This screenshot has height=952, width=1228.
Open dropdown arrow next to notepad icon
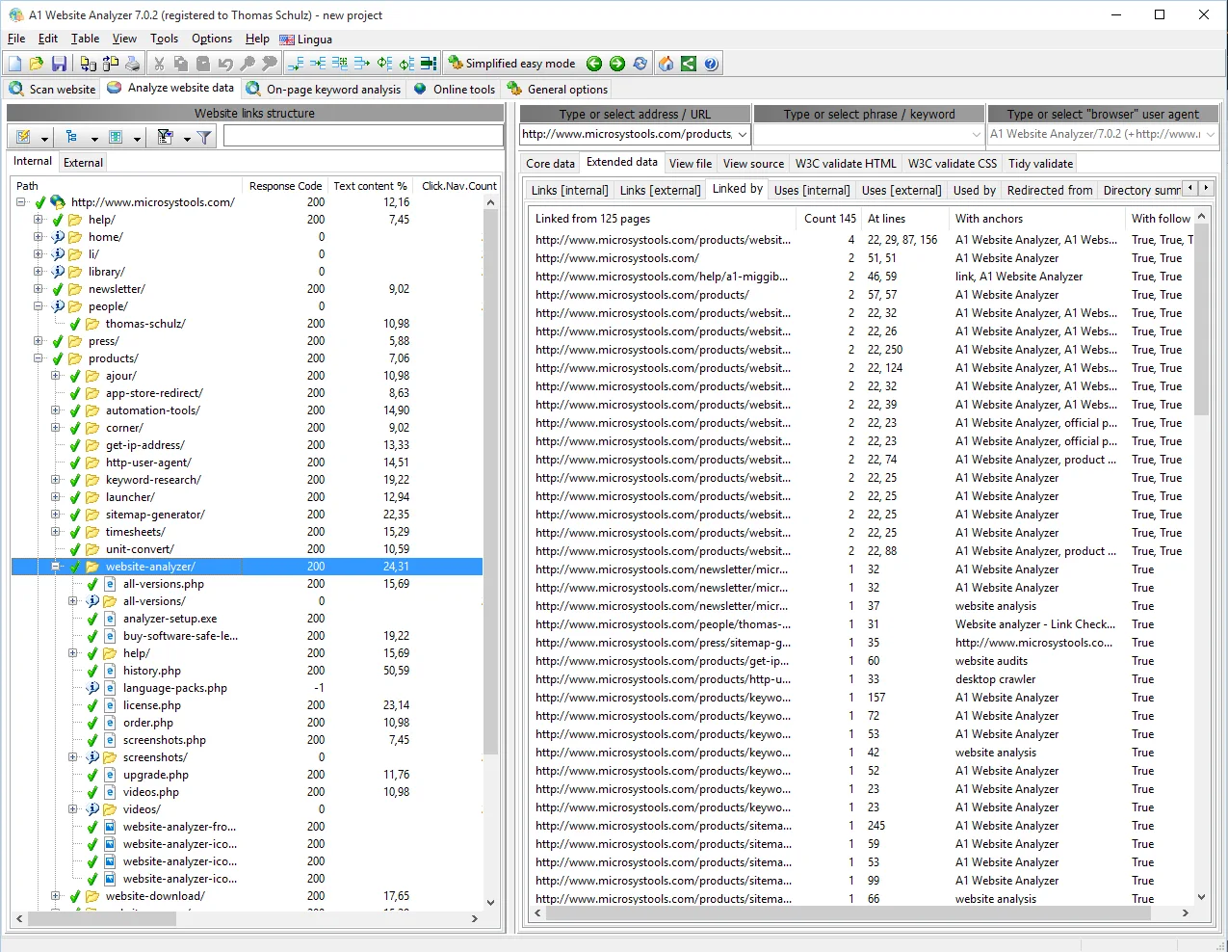[x=45, y=139]
